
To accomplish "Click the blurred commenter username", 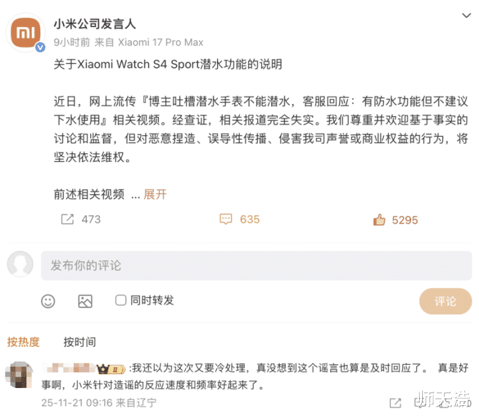I will point(68,368).
